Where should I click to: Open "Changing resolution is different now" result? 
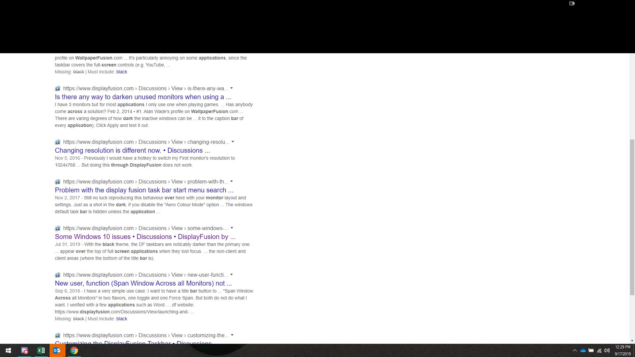132,150
